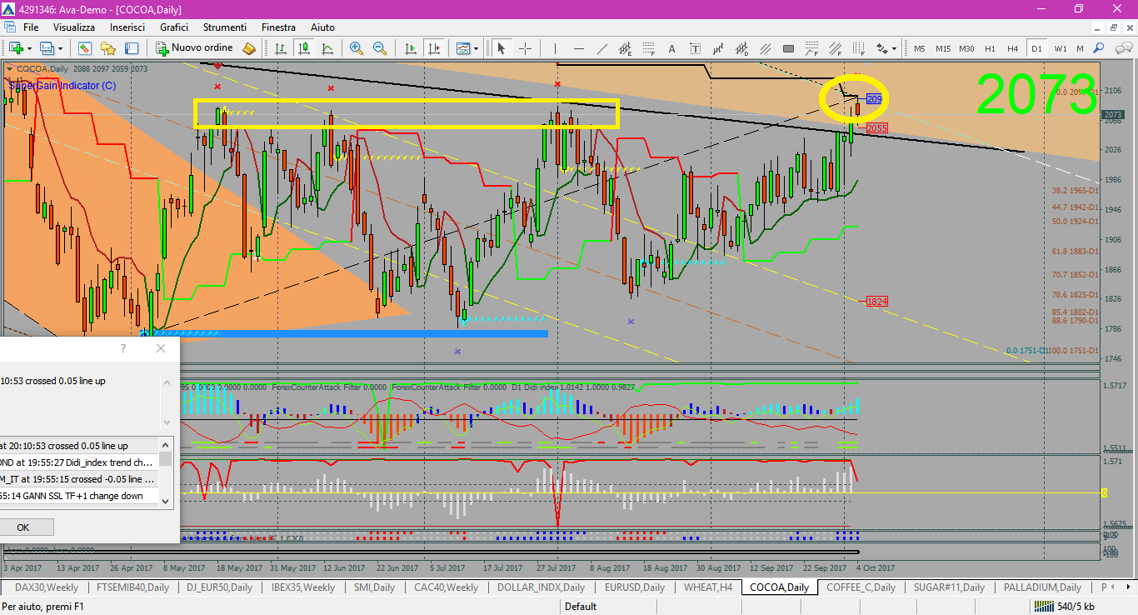Select the 'GANN SSL TF+1 change down' alert row
The image size is (1138, 615).
point(78,496)
